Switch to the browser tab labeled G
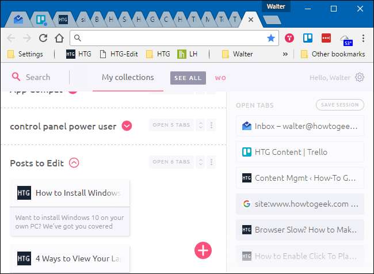 coord(152,20)
